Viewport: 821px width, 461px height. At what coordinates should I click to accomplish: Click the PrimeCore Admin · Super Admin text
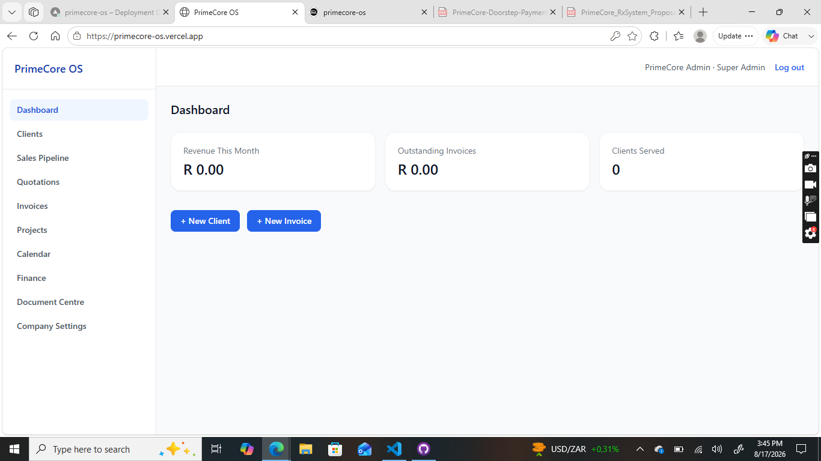pos(705,67)
